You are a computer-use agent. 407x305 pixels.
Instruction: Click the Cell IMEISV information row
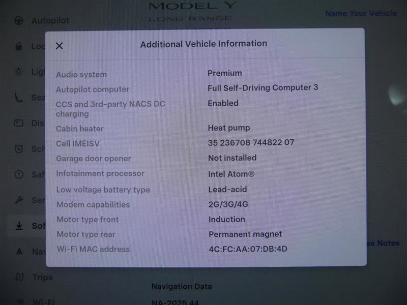coord(203,143)
